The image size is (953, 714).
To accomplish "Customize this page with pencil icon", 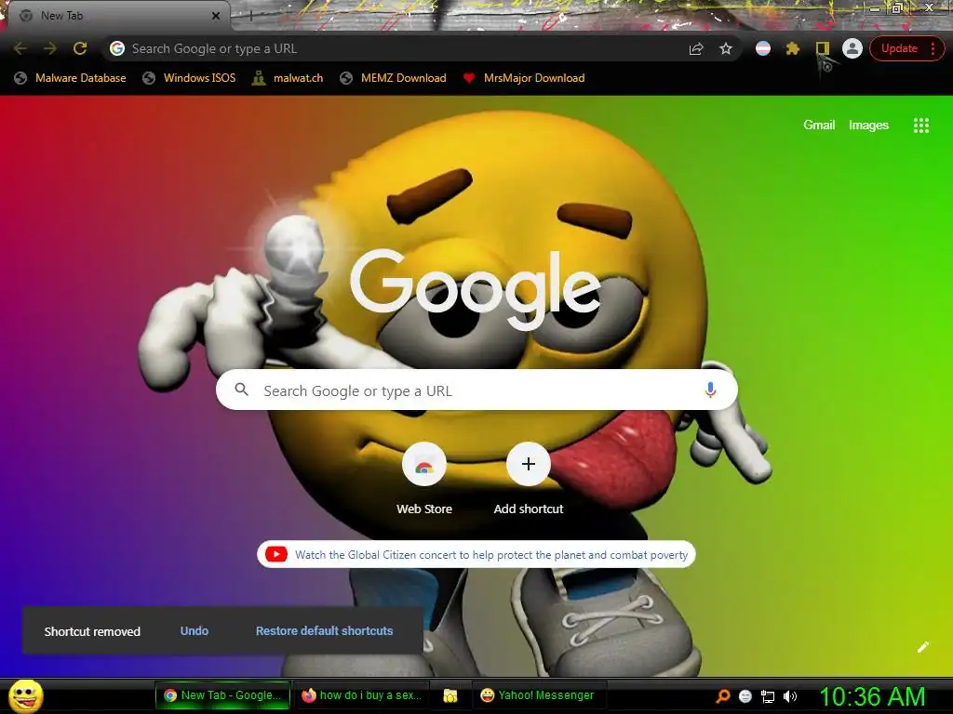I will pos(922,647).
